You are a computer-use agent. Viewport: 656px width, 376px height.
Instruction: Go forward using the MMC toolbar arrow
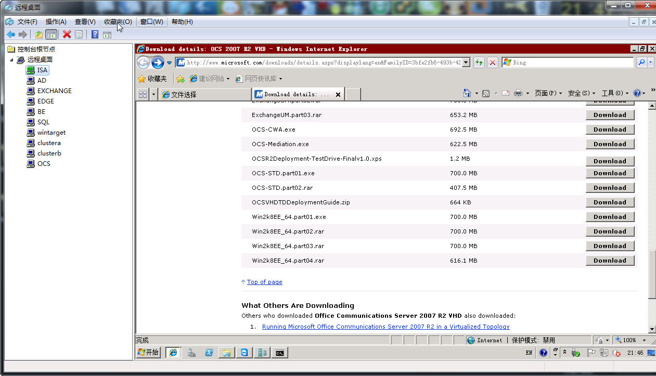pos(22,35)
